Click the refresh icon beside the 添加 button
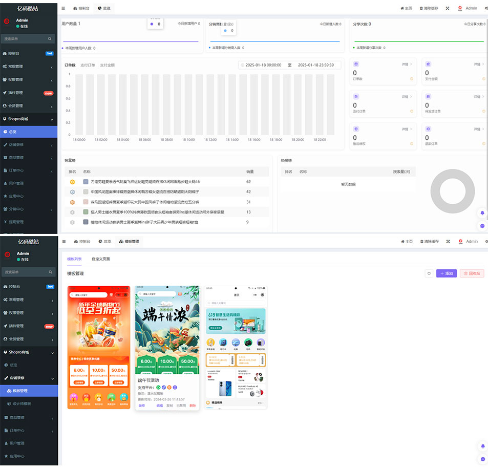 pos(429,273)
